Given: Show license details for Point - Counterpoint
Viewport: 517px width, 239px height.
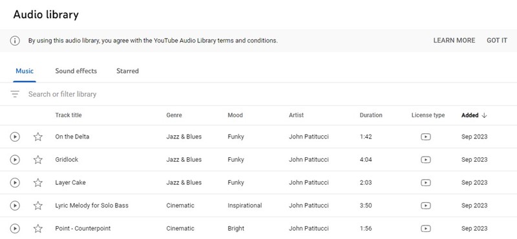Looking at the screenshot, I should (x=426, y=229).
